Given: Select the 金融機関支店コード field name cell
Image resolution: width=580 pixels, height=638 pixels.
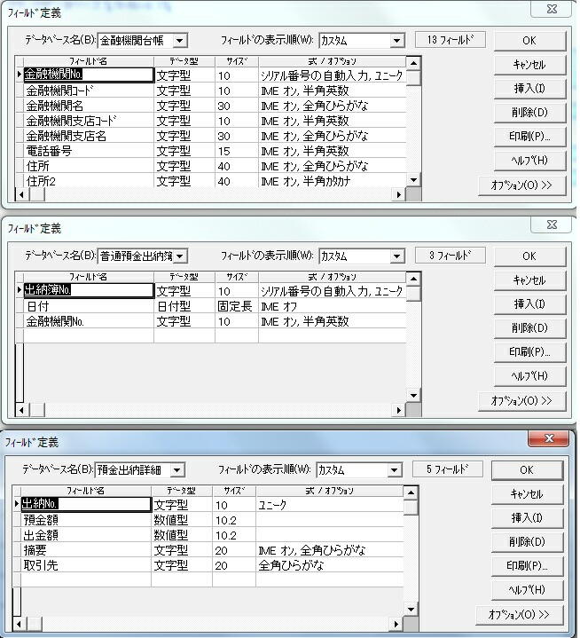Looking at the screenshot, I should tap(89, 121).
